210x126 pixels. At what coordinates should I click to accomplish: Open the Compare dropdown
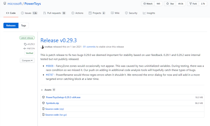(x=27, y=60)
